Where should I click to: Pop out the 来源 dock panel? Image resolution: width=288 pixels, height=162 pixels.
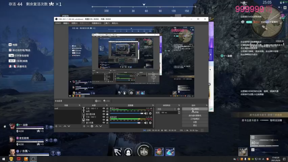coord(107,105)
